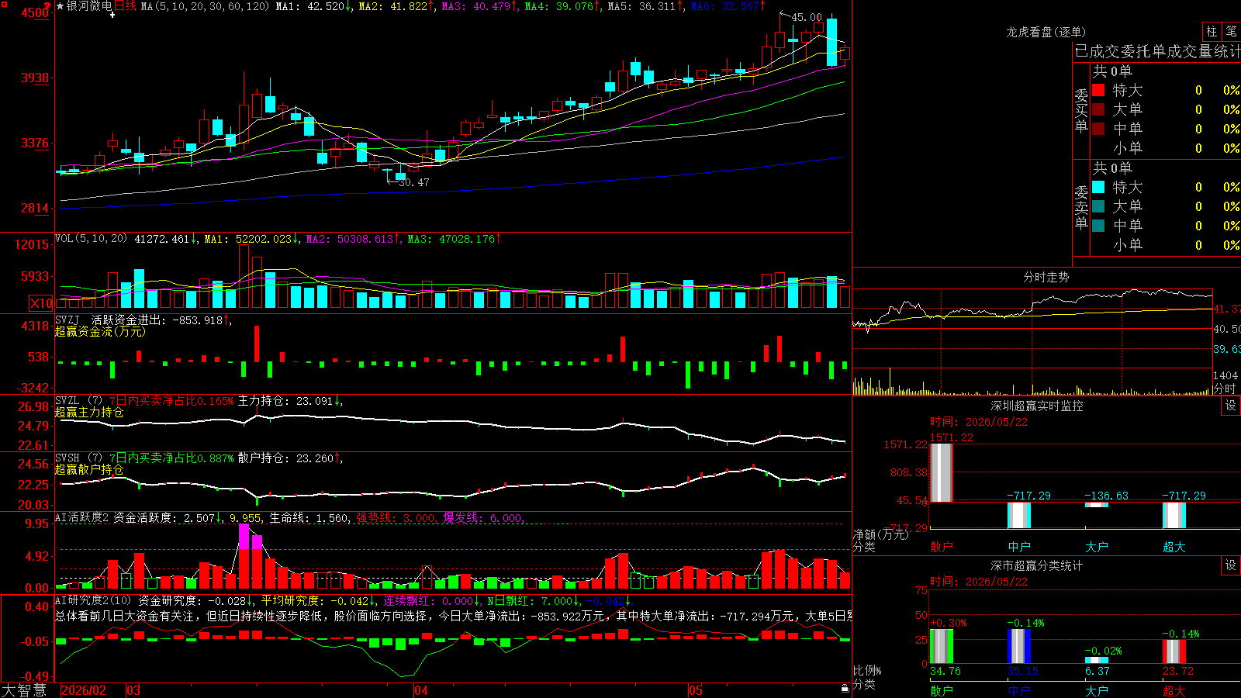Viewport: 1241px width, 698px height.
Task: Click the 23.72 超大 ratio value
Action: coord(1177,671)
